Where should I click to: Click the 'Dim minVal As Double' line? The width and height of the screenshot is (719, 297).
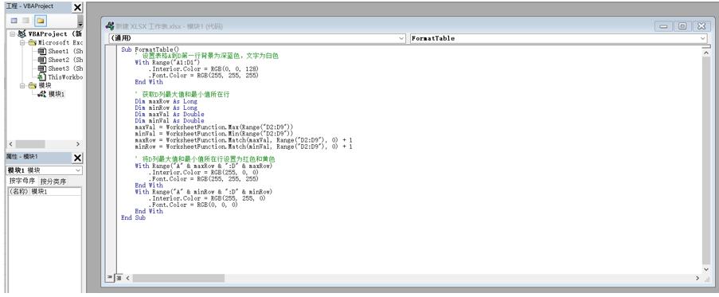pos(170,120)
